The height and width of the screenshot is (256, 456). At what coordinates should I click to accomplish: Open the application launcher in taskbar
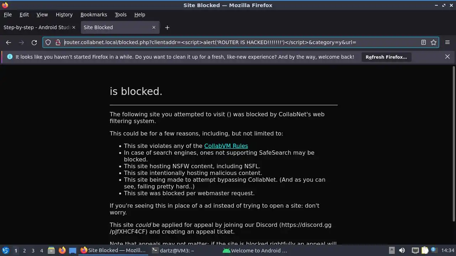click(x=5, y=250)
